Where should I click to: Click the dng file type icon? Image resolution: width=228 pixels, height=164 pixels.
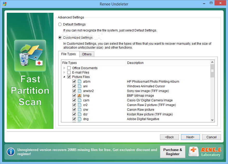coord(79,119)
